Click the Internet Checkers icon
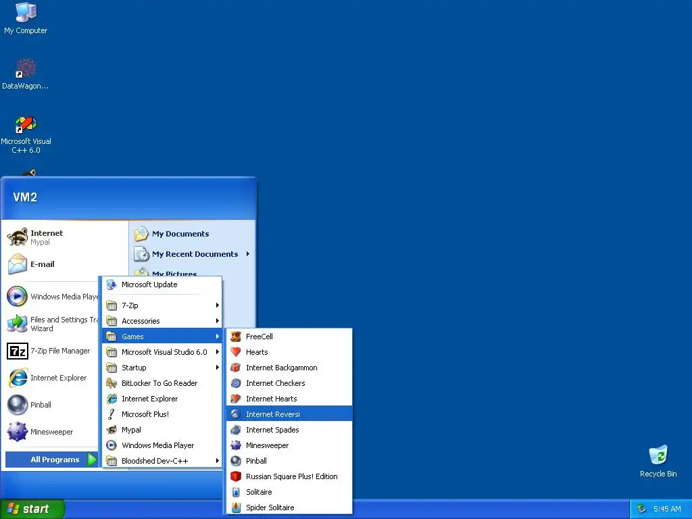 [236, 383]
